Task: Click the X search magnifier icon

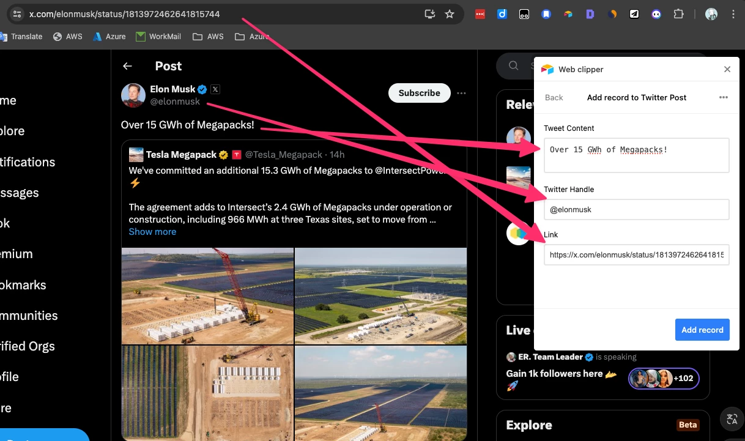Action: pos(514,66)
